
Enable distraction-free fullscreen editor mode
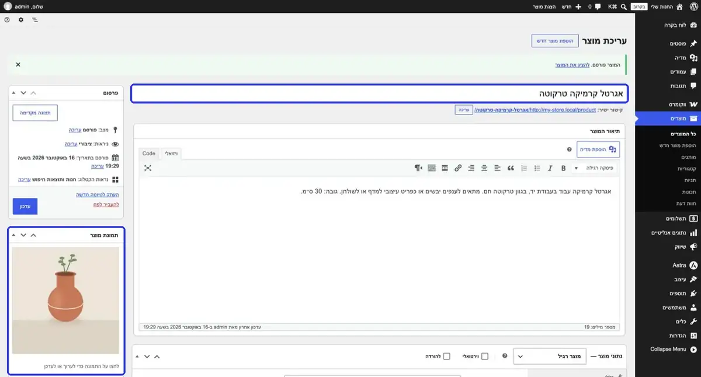pyautogui.click(x=148, y=168)
